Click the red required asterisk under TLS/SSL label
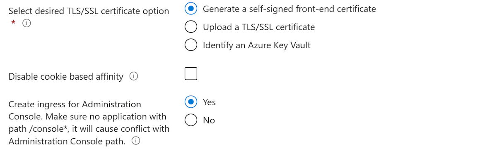 [x=13, y=23]
